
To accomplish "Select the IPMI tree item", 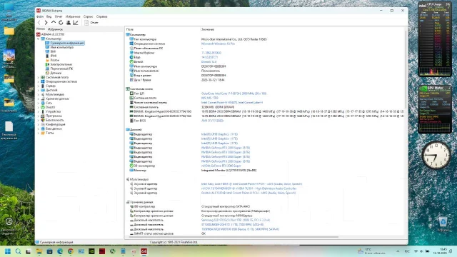I will click(54, 56).
